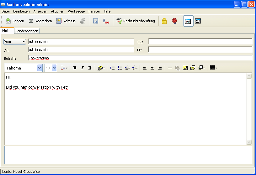Click the message scrollbar up arrow

pyautogui.click(x=249, y=76)
